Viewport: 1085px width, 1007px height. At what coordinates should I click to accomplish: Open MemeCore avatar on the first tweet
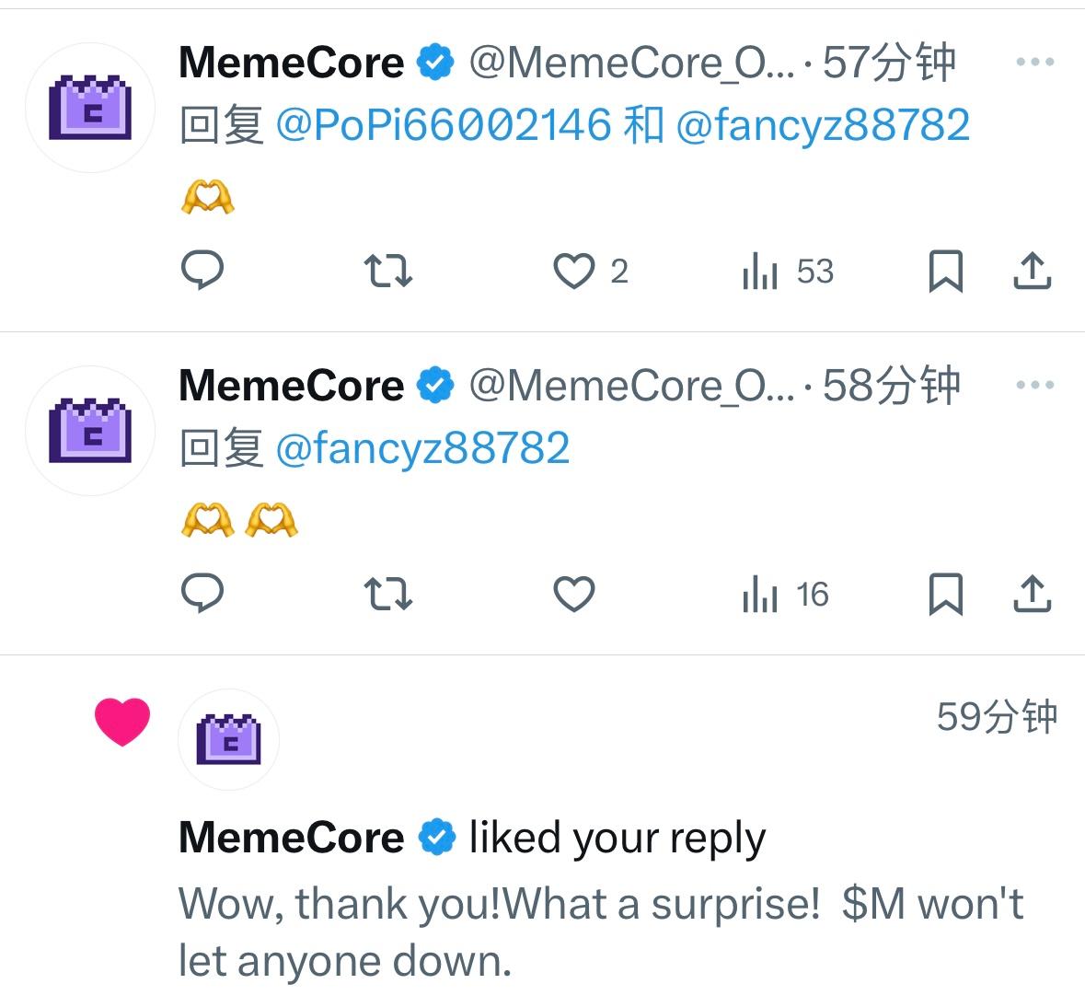[x=90, y=108]
